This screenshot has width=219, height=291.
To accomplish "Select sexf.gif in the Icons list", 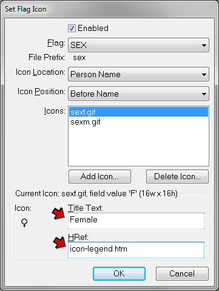I will pyautogui.click(x=138, y=112).
